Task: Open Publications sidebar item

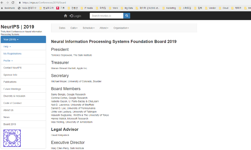Action: [23, 82]
